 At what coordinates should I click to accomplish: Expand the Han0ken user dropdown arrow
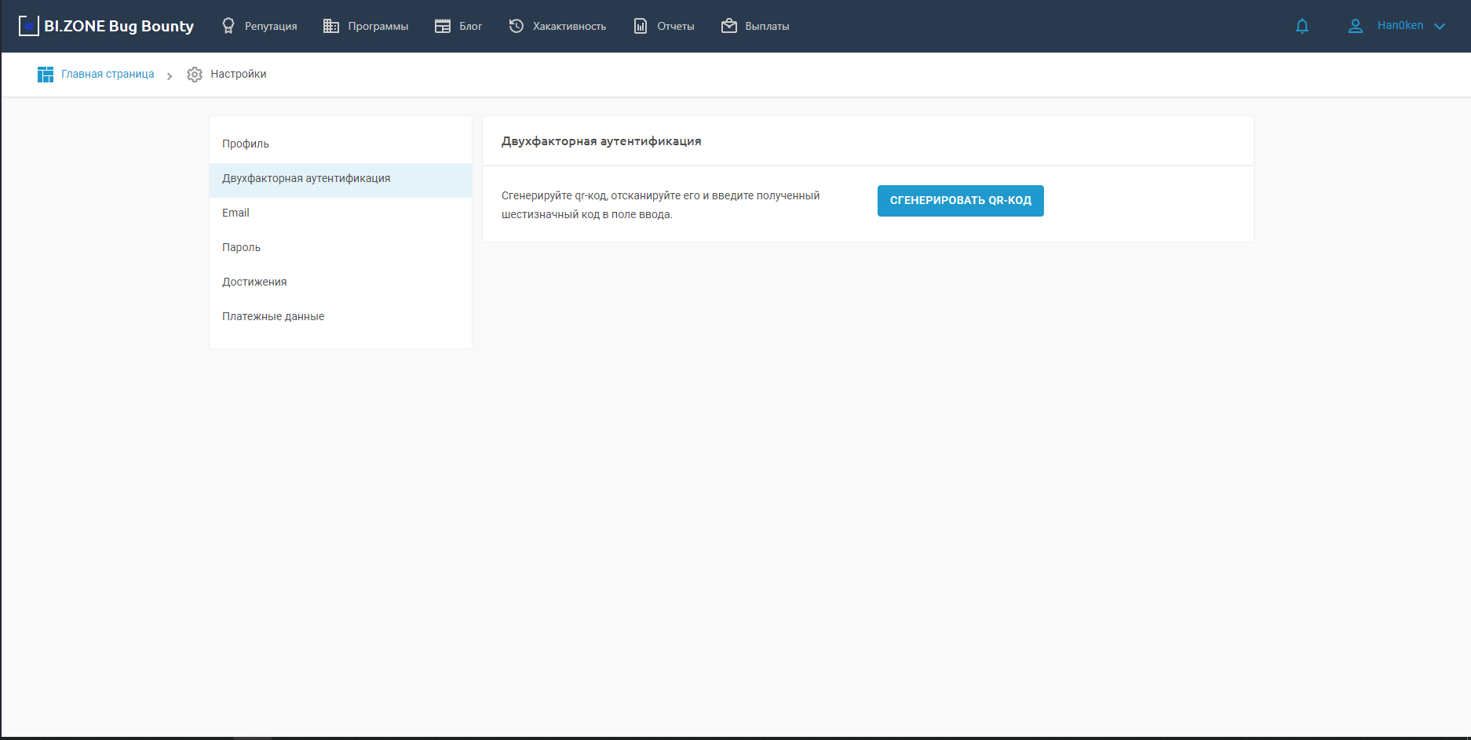click(x=1440, y=26)
